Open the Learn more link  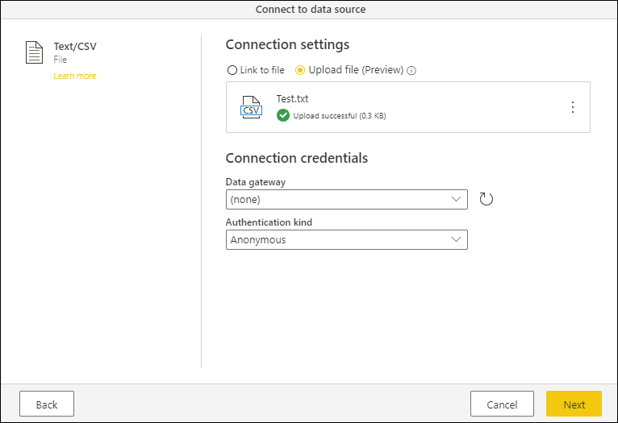75,76
